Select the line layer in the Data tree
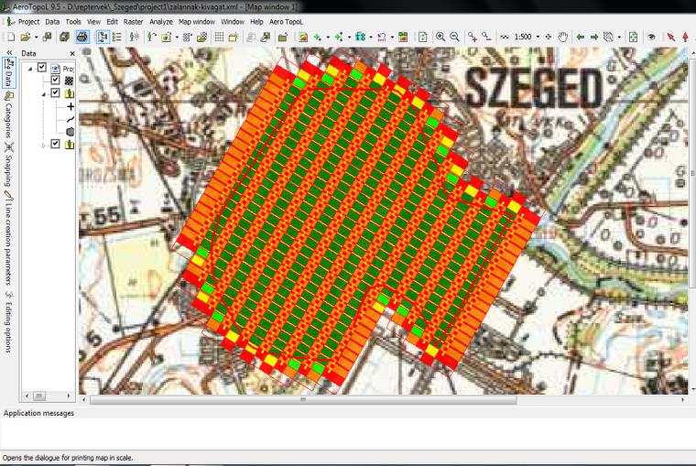The image size is (696, 466). 71,119
